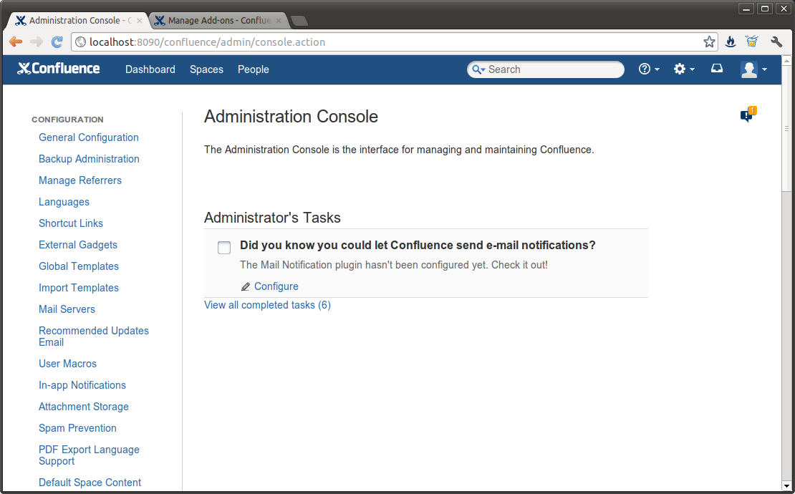This screenshot has width=795, height=494.
Task: Select Dashboard in the top navigation
Action: tap(150, 69)
